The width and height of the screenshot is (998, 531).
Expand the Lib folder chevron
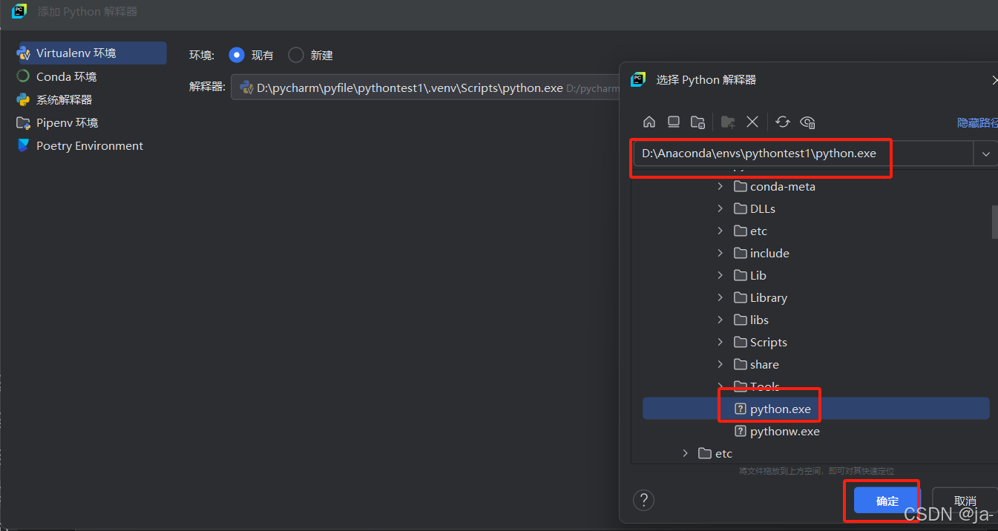tap(720, 276)
